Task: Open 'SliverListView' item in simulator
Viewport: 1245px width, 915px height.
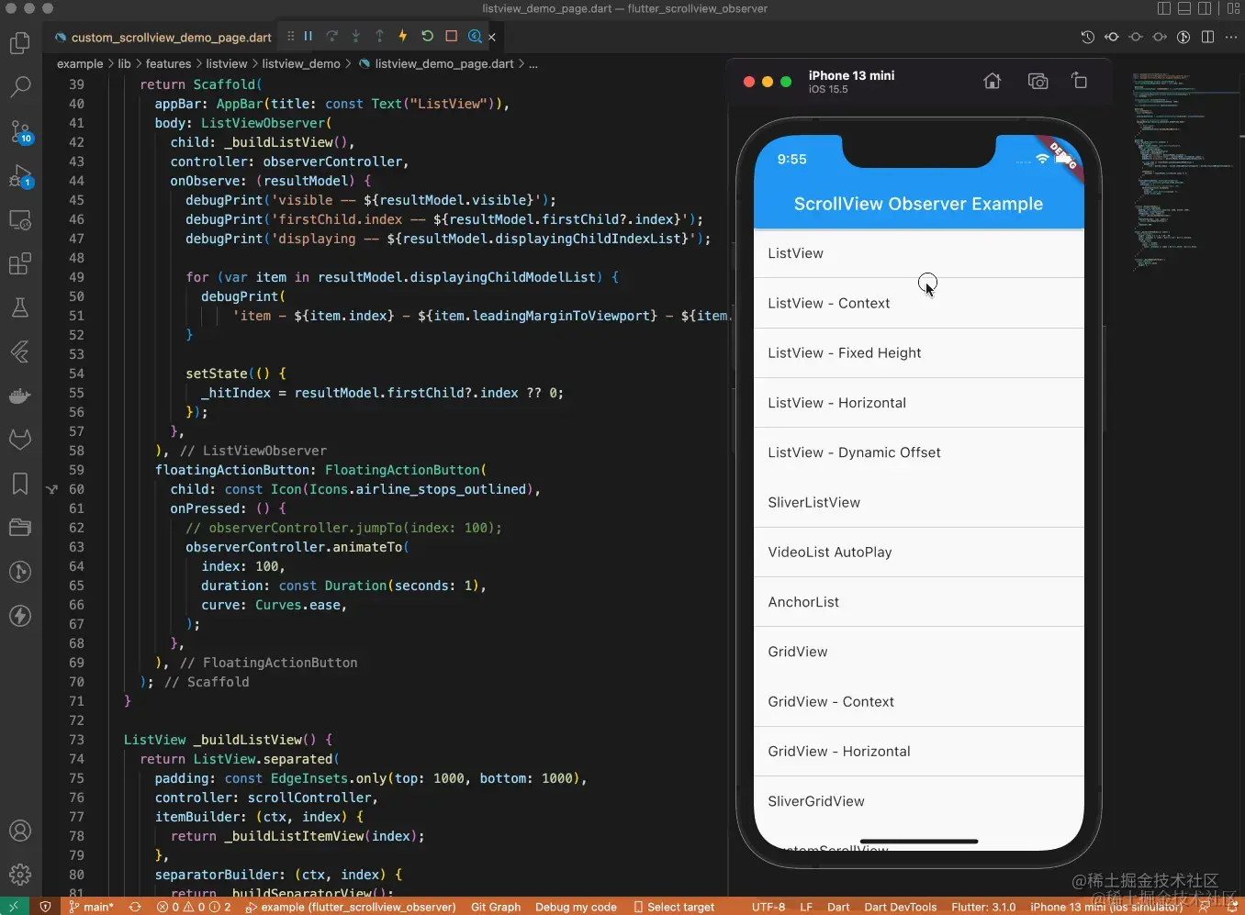Action: (918, 503)
